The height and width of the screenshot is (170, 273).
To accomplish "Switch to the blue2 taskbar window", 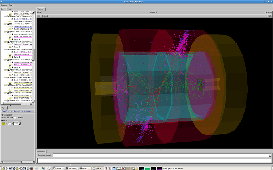I will 85,168.
